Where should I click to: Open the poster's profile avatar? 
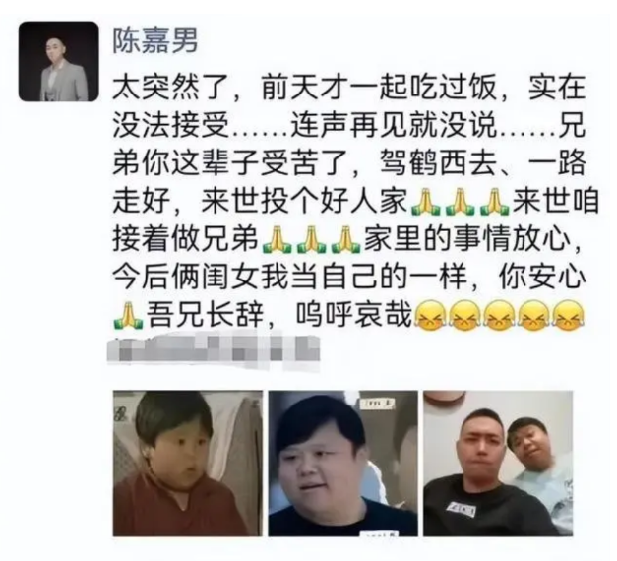(58, 61)
